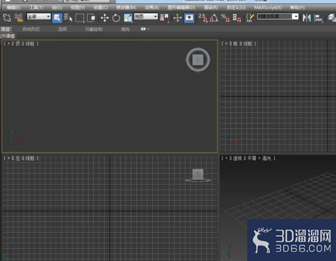Open the 全部 selection filter dropdown
This screenshot has width=336, height=261.
point(39,17)
